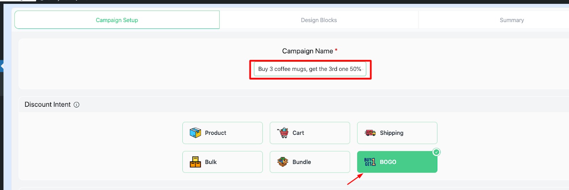Click the Discount Intent section heading
This screenshot has height=190, width=569.
point(48,105)
